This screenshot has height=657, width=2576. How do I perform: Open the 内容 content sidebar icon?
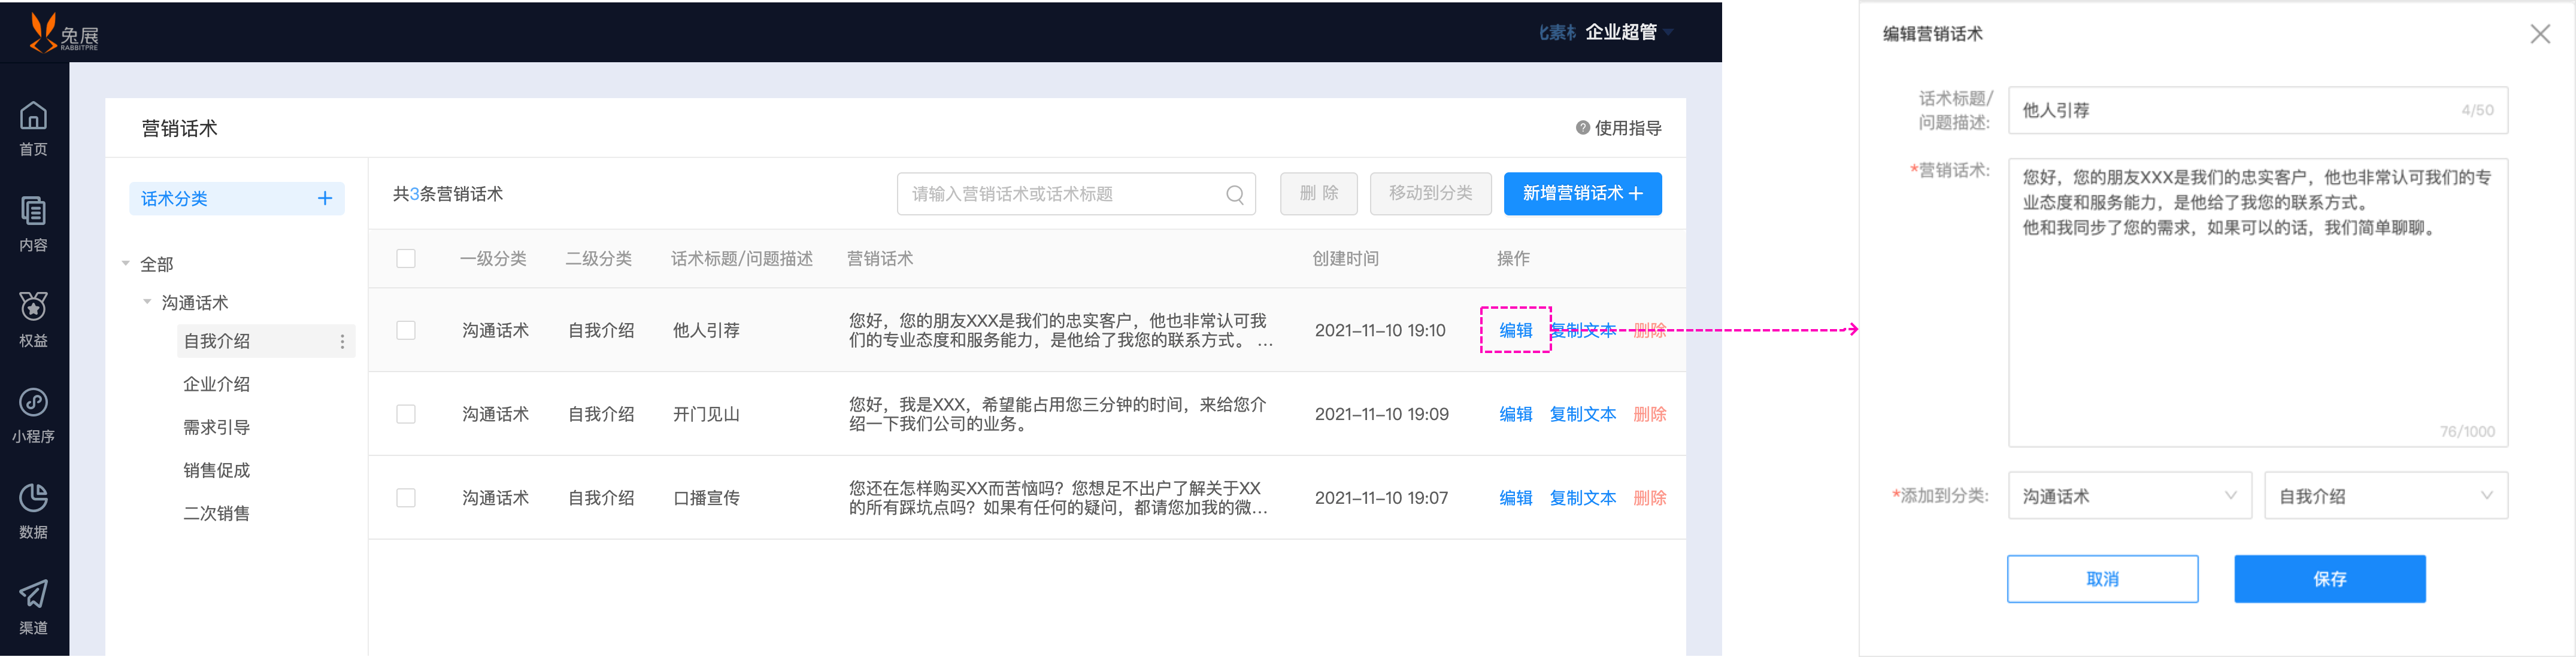coord(33,224)
